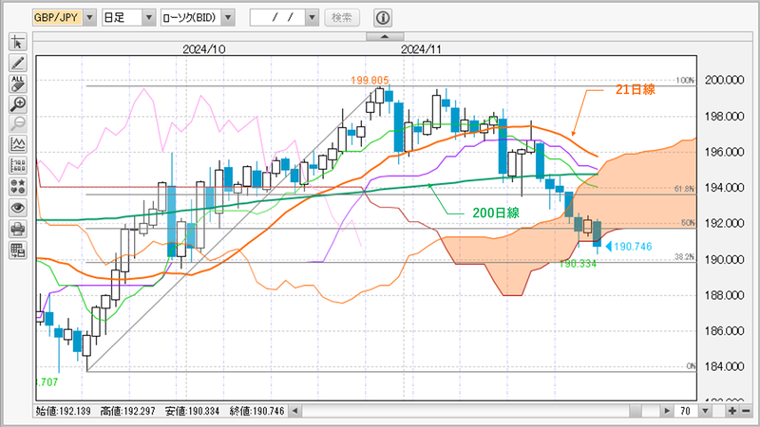Click the 安値:190.334 status value
The image size is (760, 427).
coord(193,411)
